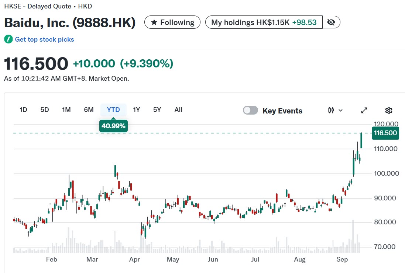This screenshot has width=405, height=273.
Task: Select the All time range
Action: tap(178, 110)
